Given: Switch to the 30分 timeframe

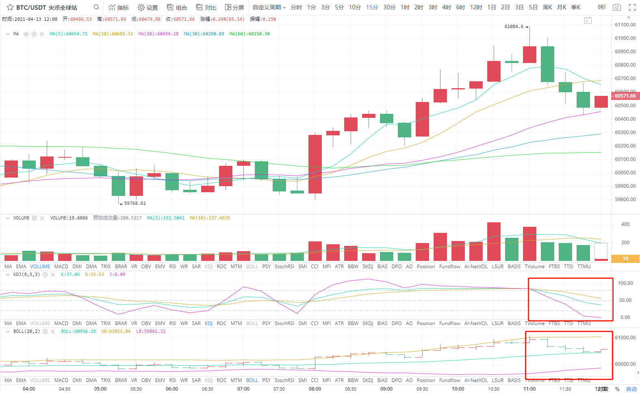Looking at the screenshot, I should (x=389, y=7).
